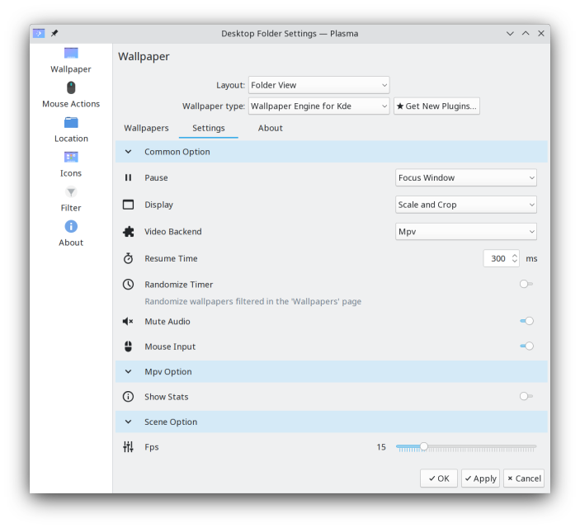Turn off the Mute Audio switch
The width and height of the screenshot is (580, 528).
526,321
